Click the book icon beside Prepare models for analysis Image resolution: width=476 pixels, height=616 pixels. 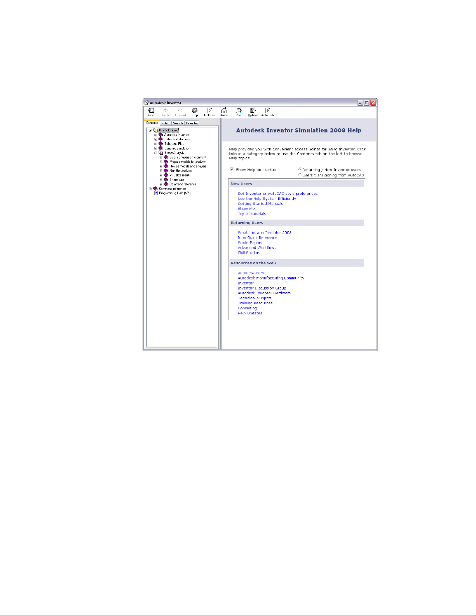166,162
